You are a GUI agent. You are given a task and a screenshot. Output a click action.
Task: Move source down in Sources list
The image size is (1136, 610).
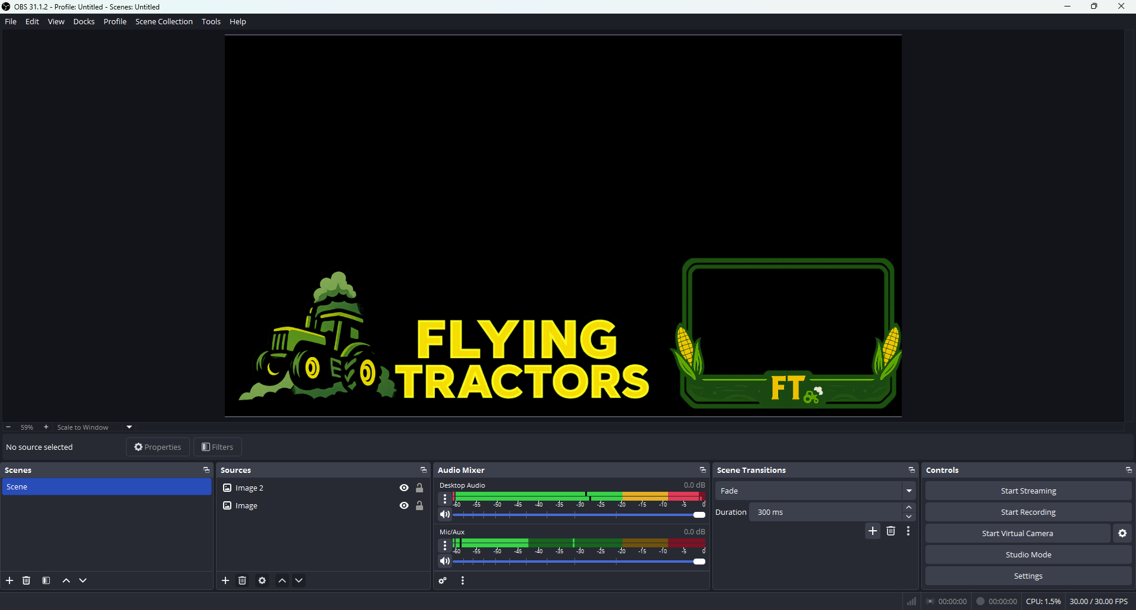click(299, 580)
